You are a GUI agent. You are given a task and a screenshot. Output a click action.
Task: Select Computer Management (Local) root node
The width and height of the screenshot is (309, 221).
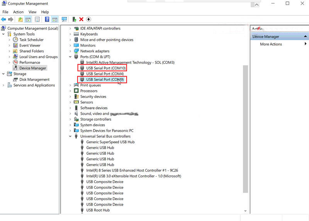33,28
